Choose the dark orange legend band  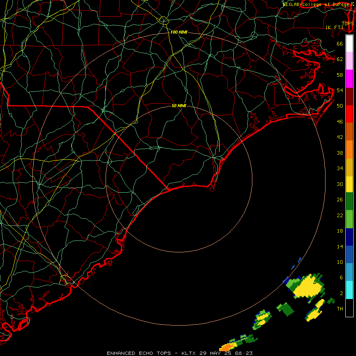tap(349, 131)
